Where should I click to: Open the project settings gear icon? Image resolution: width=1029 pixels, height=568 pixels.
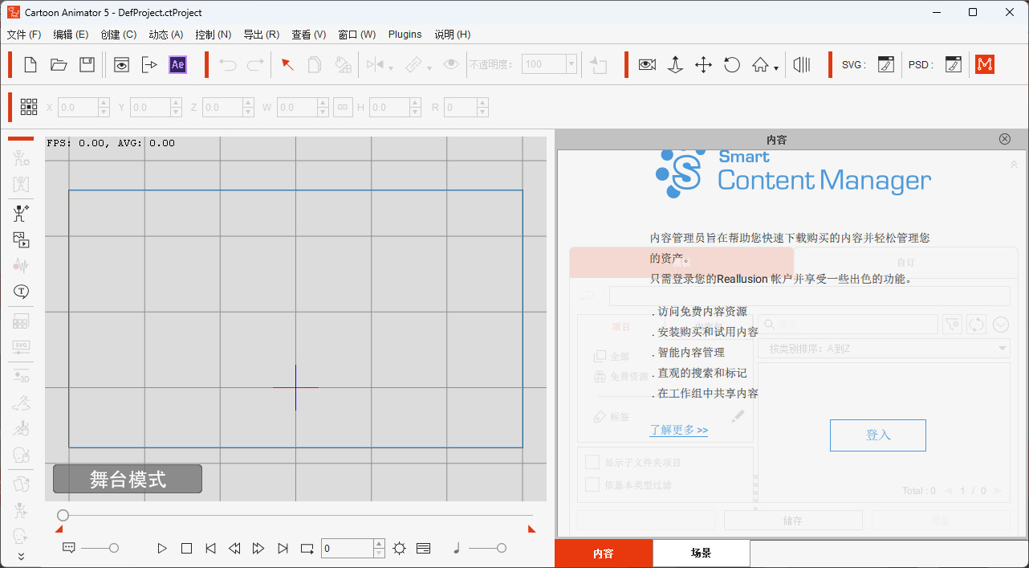400,548
